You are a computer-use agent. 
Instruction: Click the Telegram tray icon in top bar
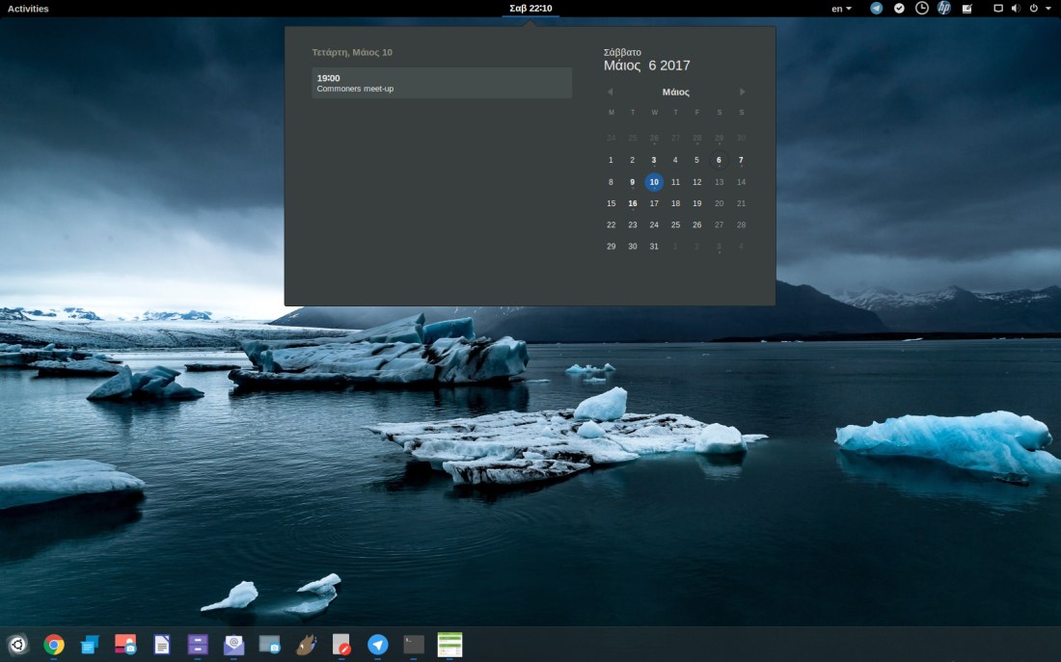click(876, 9)
